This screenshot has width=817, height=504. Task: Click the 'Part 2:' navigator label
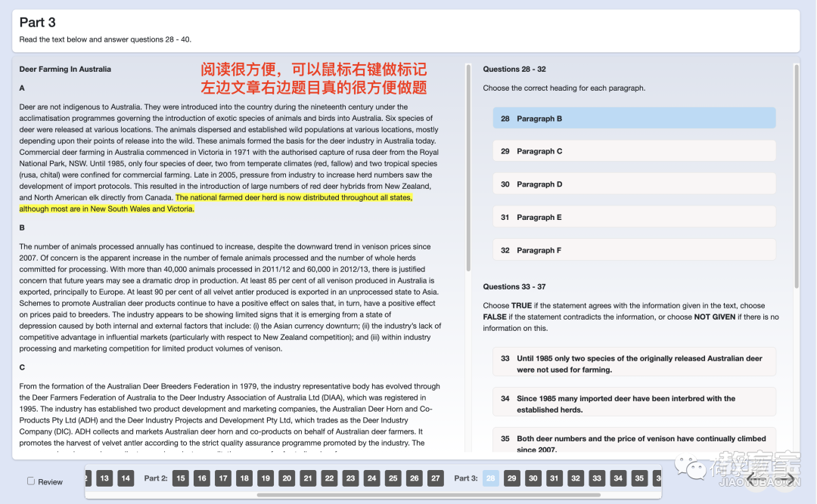click(x=156, y=478)
